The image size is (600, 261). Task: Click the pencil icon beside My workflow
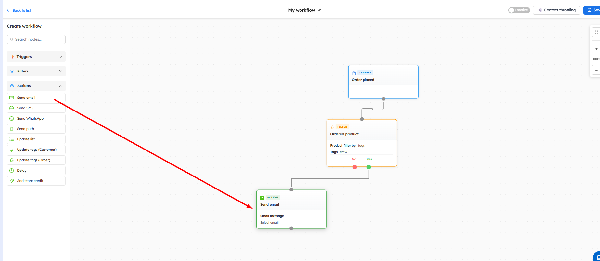point(319,10)
